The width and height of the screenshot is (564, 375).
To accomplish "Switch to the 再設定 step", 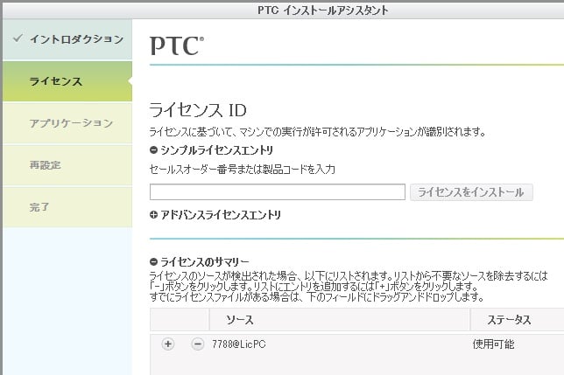I will pyautogui.click(x=46, y=164).
